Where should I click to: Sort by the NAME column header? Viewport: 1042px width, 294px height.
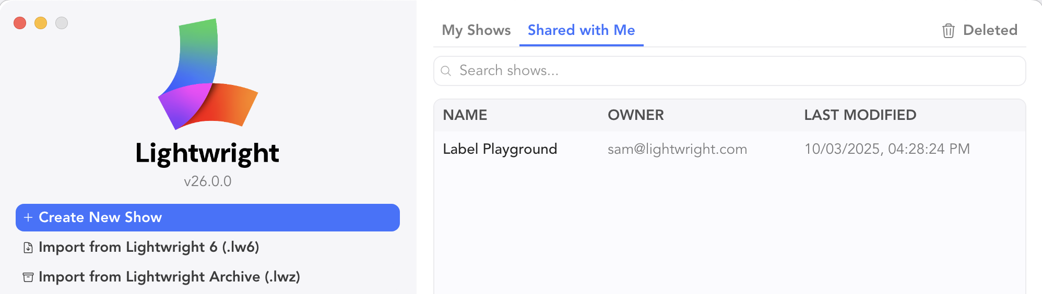click(x=465, y=115)
